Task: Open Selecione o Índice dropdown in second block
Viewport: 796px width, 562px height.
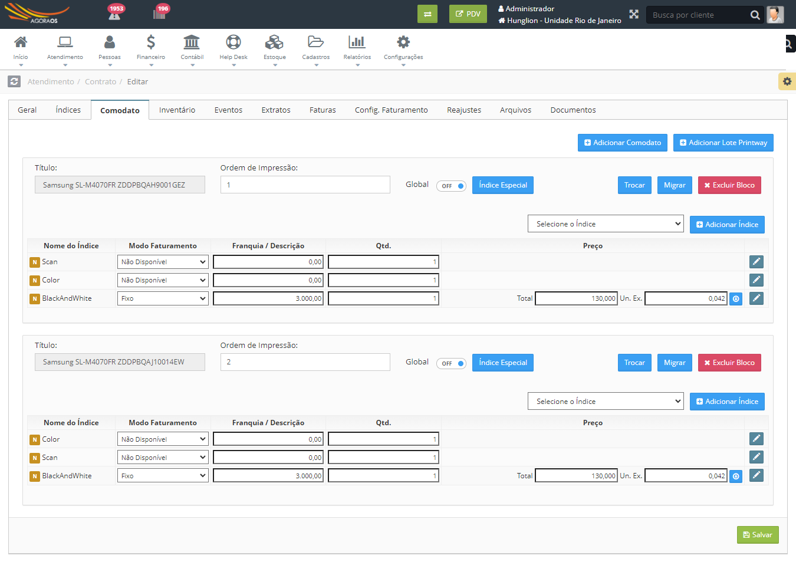Action: [x=606, y=401]
